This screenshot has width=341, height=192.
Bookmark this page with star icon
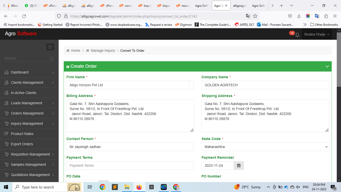tap(255, 16)
